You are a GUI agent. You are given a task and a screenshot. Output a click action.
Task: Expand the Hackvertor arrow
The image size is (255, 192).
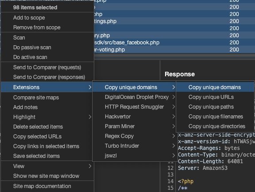pyautogui.click(x=174, y=117)
